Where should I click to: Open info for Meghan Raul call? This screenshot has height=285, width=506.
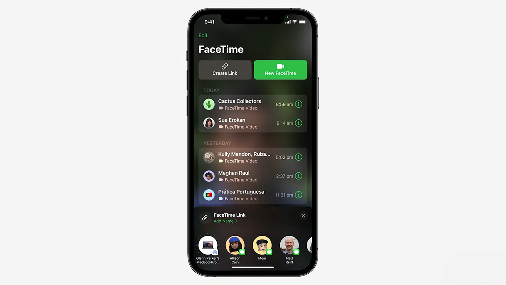click(298, 176)
